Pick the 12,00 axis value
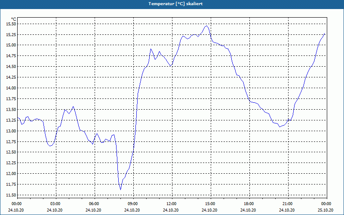The width and height of the screenshot is (344, 215). tap(11, 174)
